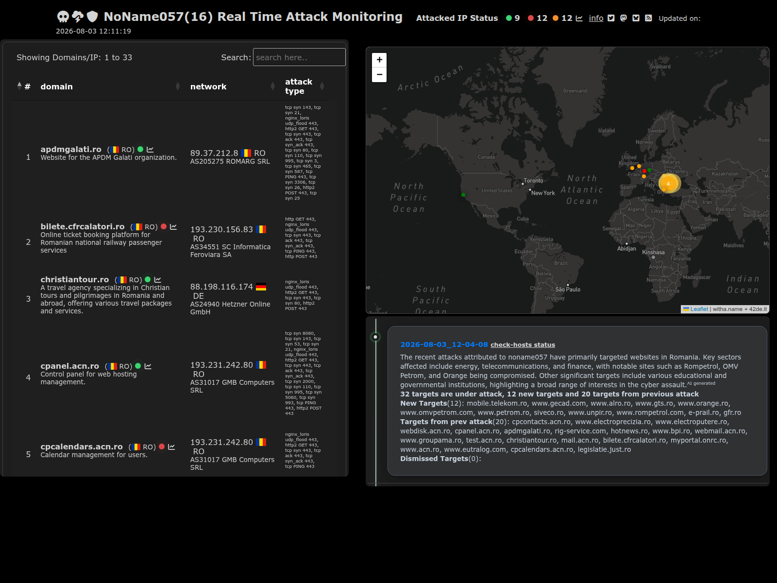Click the shield icon before NoName057(16)

(x=92, y=17)
